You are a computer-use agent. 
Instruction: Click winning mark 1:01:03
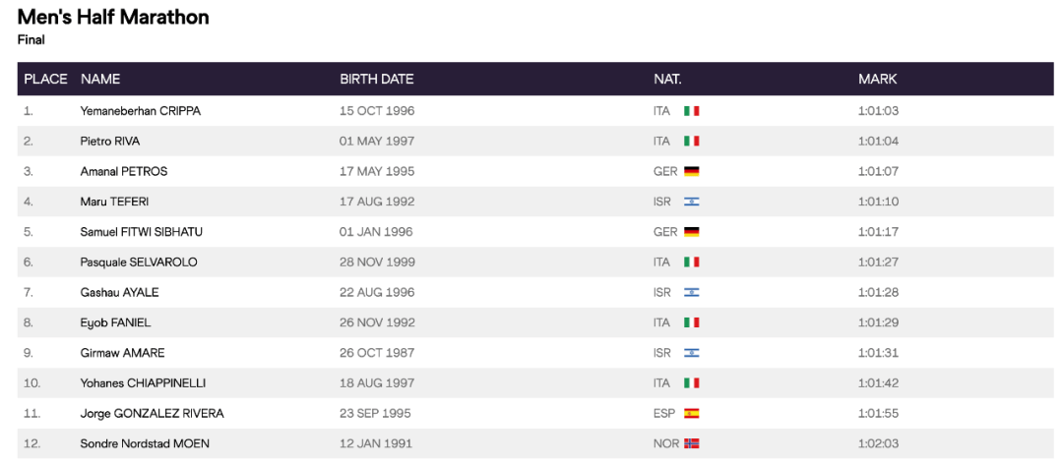point(878,111)
